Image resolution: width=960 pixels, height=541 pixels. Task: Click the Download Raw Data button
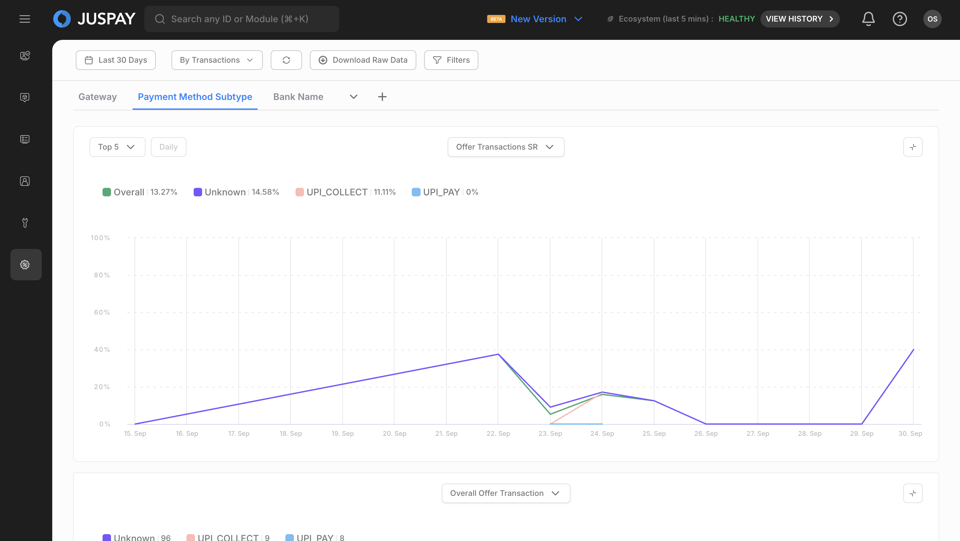pyautogui.click(x=362, y=60)
